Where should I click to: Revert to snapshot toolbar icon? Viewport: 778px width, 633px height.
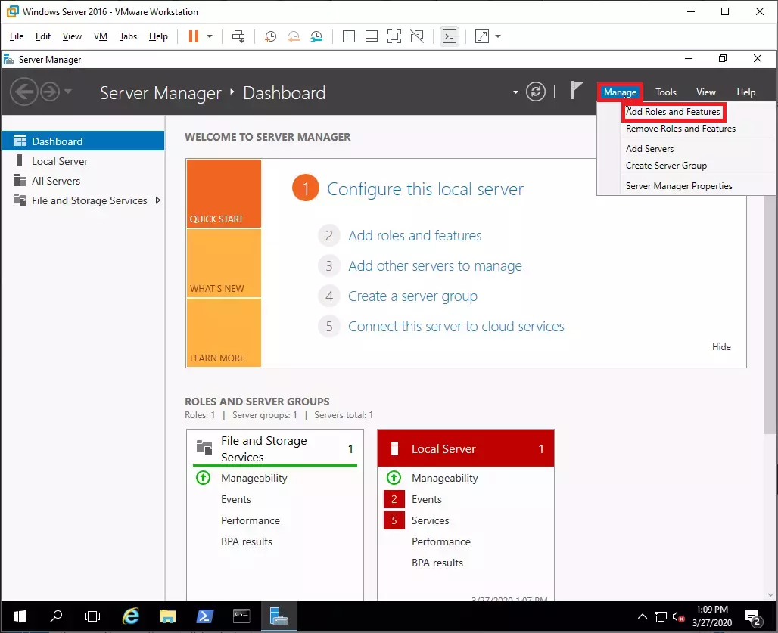click(x=294, y=36)
